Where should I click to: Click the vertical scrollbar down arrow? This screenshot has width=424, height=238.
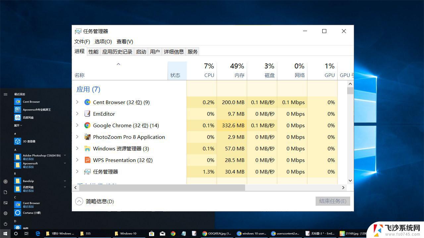click(x=350, y=180)
